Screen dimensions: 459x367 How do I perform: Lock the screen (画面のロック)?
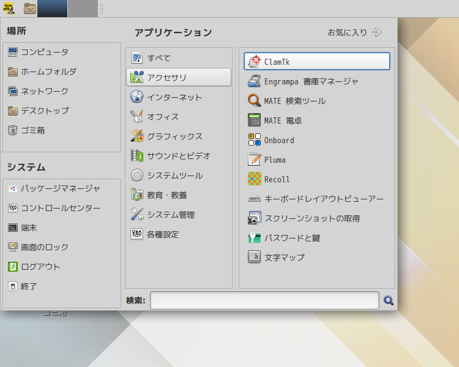pyautogui.click(x=62, y=247)
